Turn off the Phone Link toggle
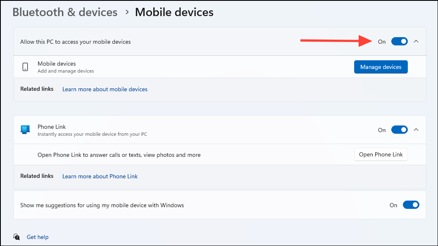Screen dimensions: 438x246 click(x=399, y=129)
